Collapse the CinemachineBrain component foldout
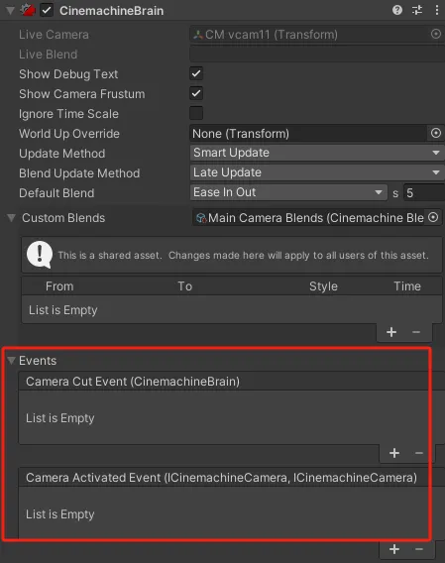Image resolution: width=445 pixels, height=563 pixels. tap(11, 11)
